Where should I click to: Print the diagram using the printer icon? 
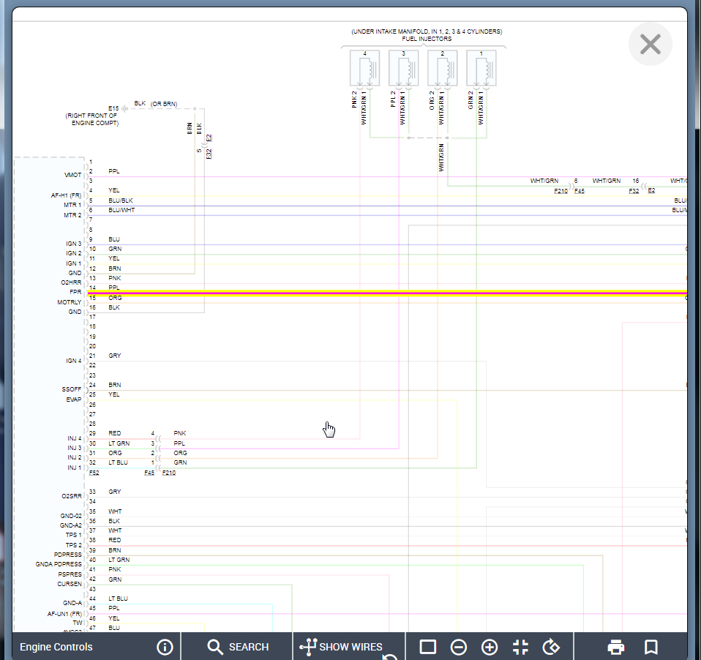616,647
